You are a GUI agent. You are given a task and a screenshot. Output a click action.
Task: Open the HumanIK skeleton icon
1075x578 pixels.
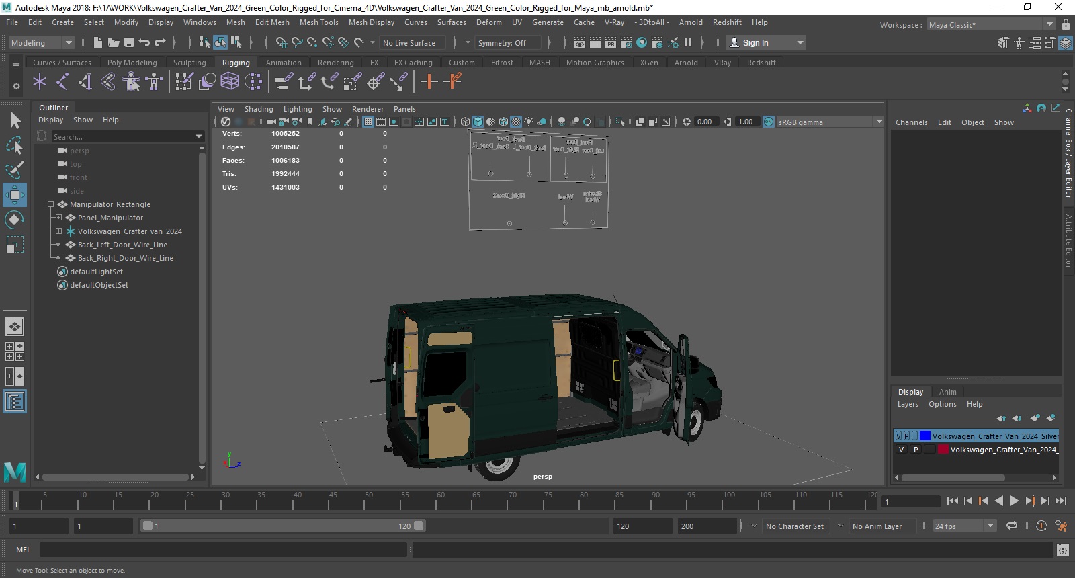pyautogui.click(x=154, y=82)
